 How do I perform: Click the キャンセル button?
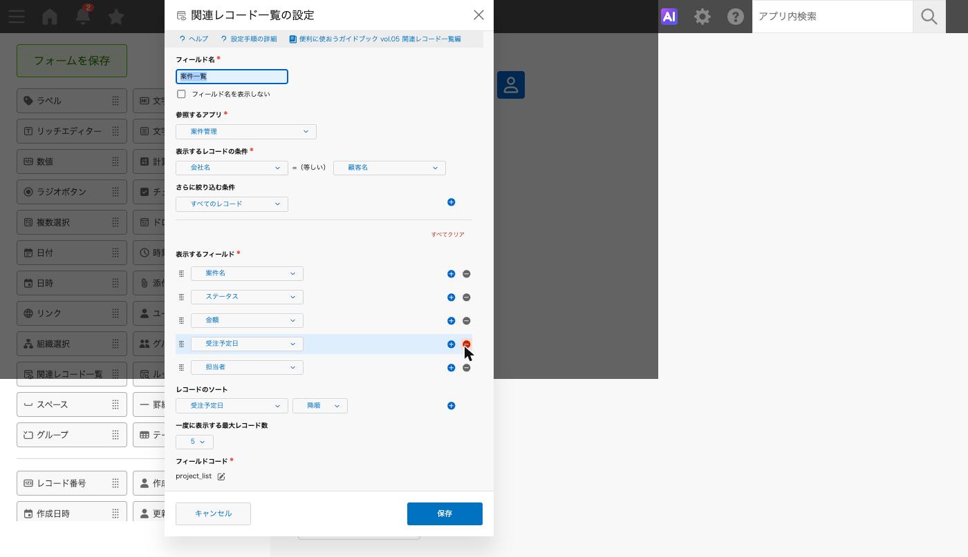(213, 514)
